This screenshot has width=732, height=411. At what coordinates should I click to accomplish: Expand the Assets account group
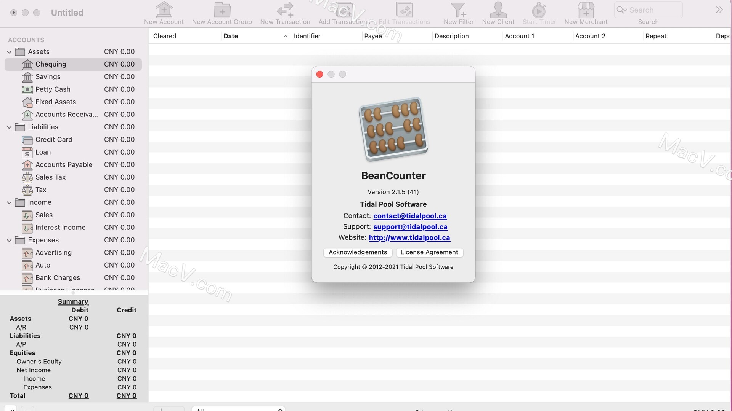coord(8,52)
